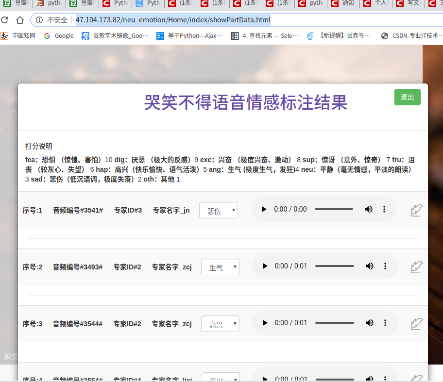Viewport: 443px width, 382px height.
Task: Go to the browser home page icon
Action: (x=20, y=20)
